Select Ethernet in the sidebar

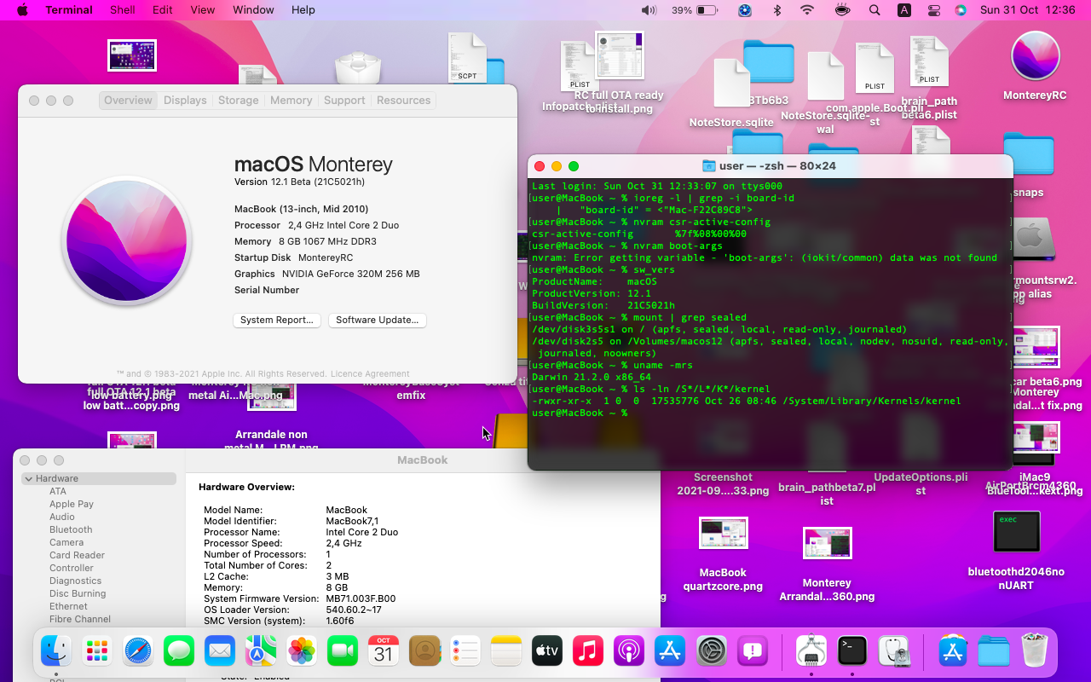[68, 606]
